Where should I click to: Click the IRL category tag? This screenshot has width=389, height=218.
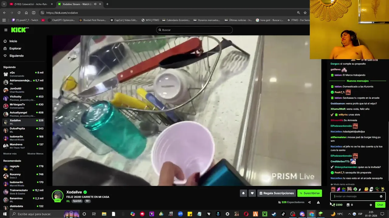pyautogui.click(x=68, y=201)
